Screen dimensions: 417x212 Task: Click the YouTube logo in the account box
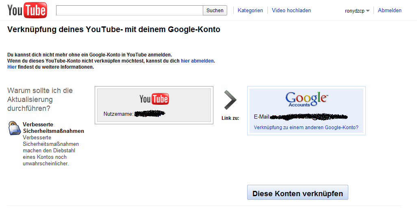click(x=154, y=99)
